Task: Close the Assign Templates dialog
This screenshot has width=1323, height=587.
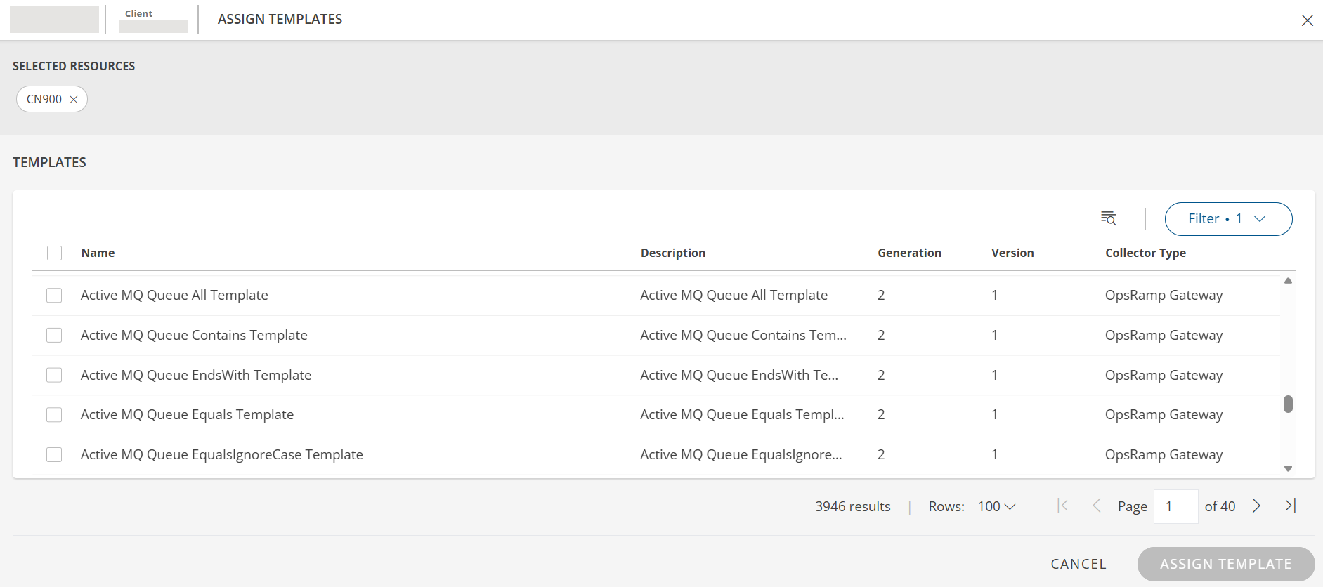Action: click(x=1307, y=20)
